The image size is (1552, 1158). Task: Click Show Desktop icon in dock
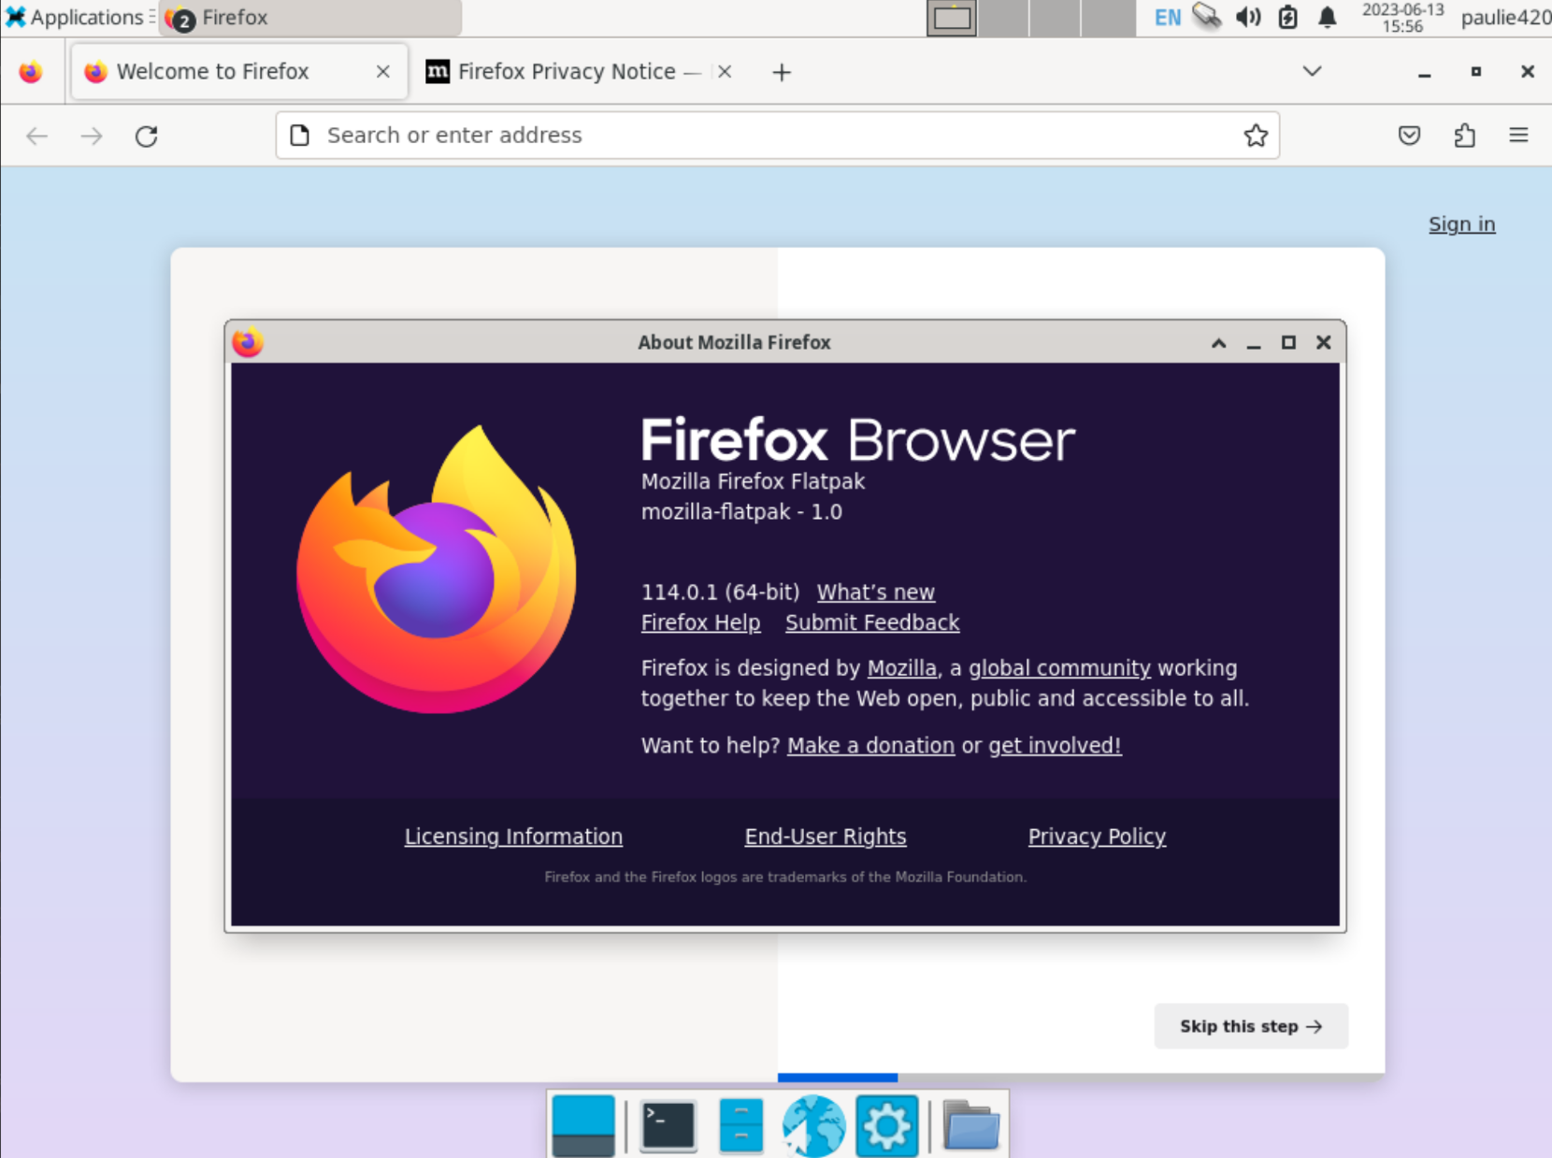(x=583, y=1125)
